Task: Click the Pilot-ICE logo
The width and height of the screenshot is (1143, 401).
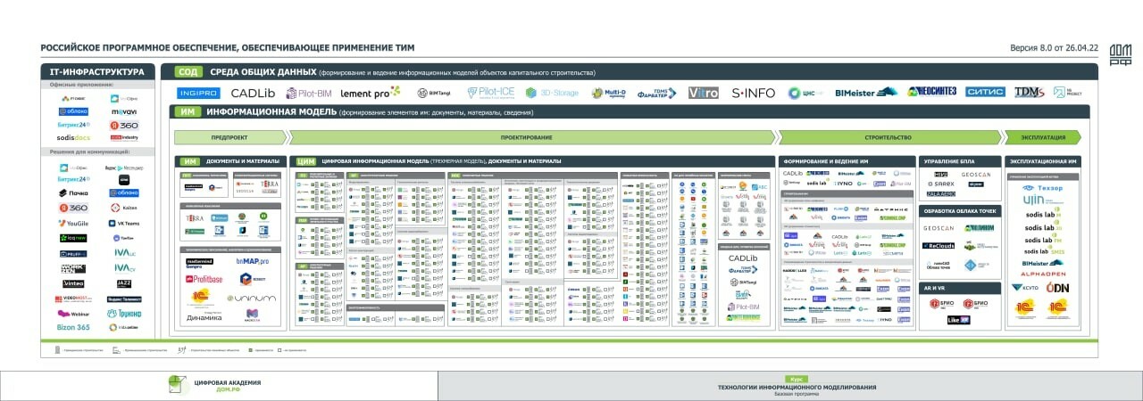Action: (490, 93)
